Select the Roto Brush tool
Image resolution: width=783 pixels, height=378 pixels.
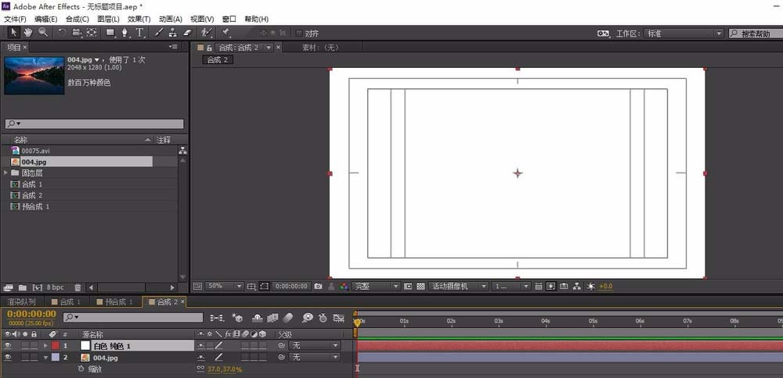point(206,33)
